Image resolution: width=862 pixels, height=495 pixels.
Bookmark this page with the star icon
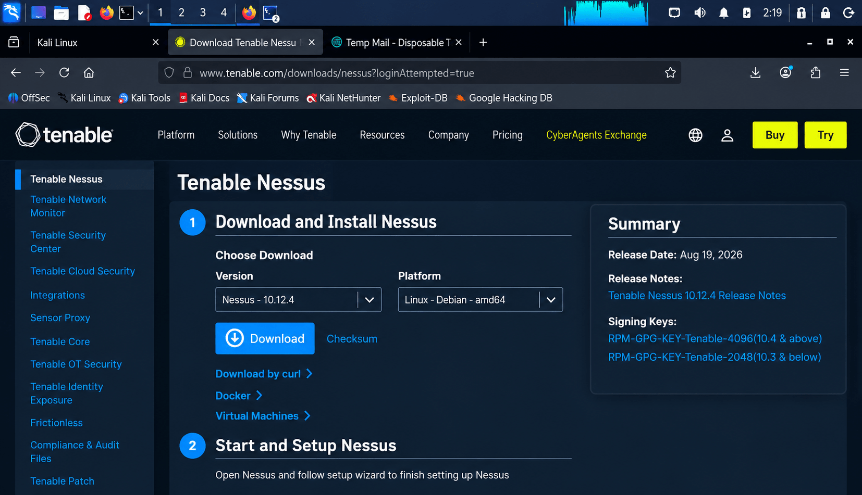click(x=670, y=73)
